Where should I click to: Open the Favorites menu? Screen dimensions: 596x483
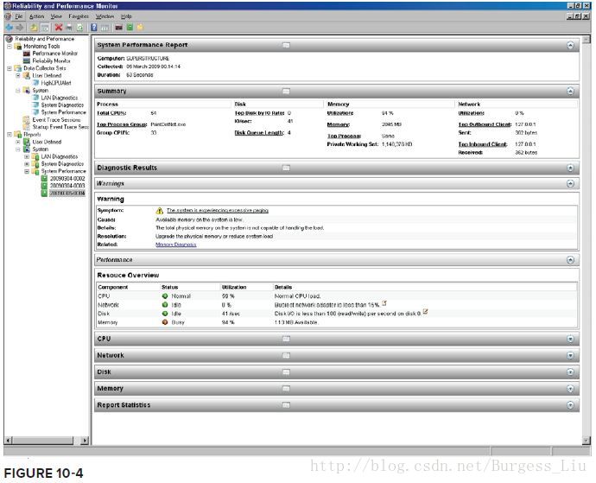click(79, 16)
